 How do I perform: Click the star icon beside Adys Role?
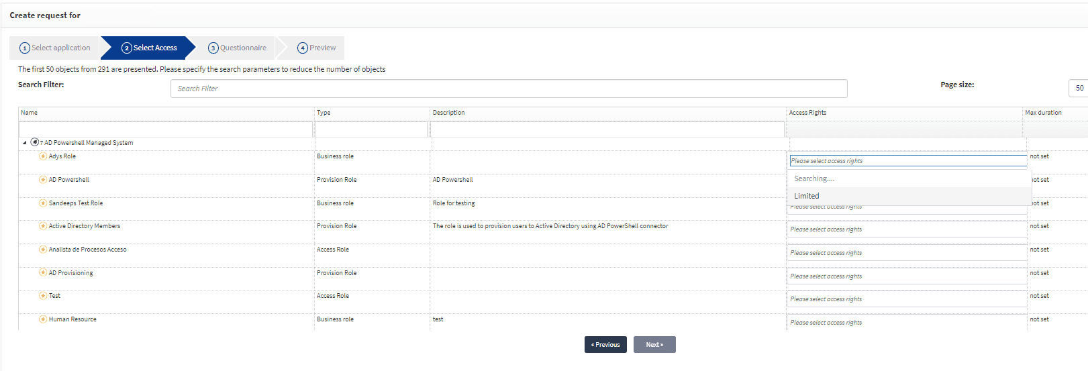point(43,156)
